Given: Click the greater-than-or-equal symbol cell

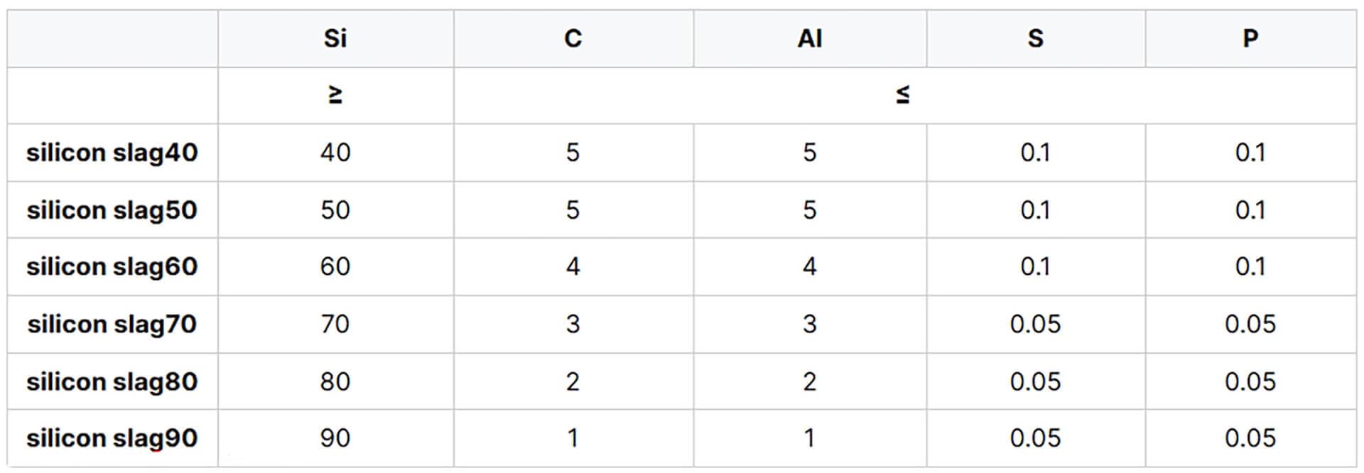Looking at the screenshot, I should coord(335,95).
